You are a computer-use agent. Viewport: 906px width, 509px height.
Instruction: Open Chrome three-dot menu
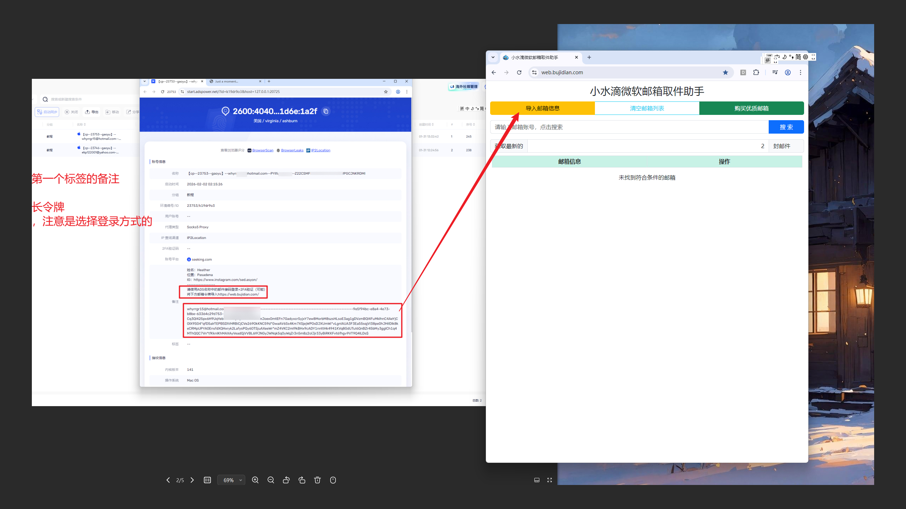(801, 72)
